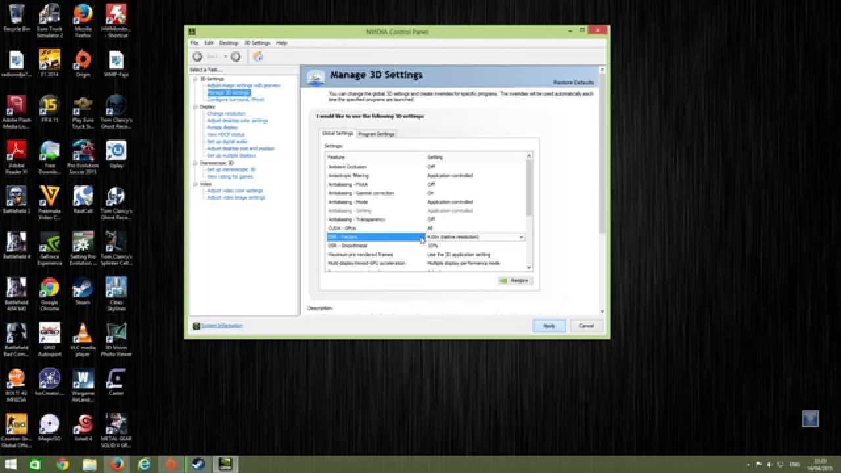Select Antialiasing - FXAA setting row
Image resolution: width=841 pixels, height=473 pixels.
click(x=426, y=185)
